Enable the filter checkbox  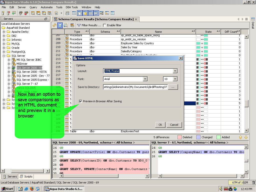(104, 25)
